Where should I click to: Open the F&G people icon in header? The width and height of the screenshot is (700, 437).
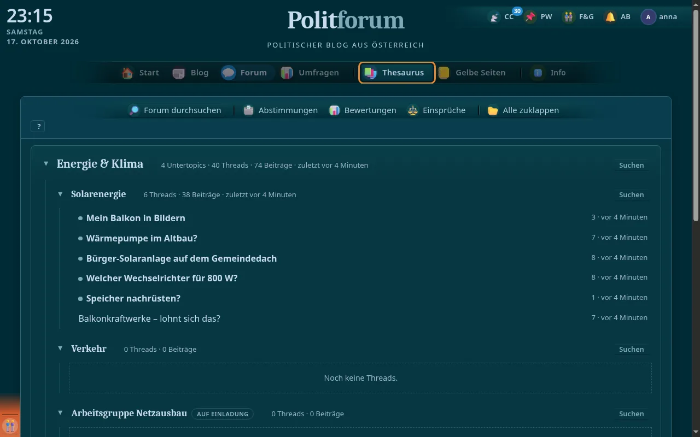[x=569, y=17]
